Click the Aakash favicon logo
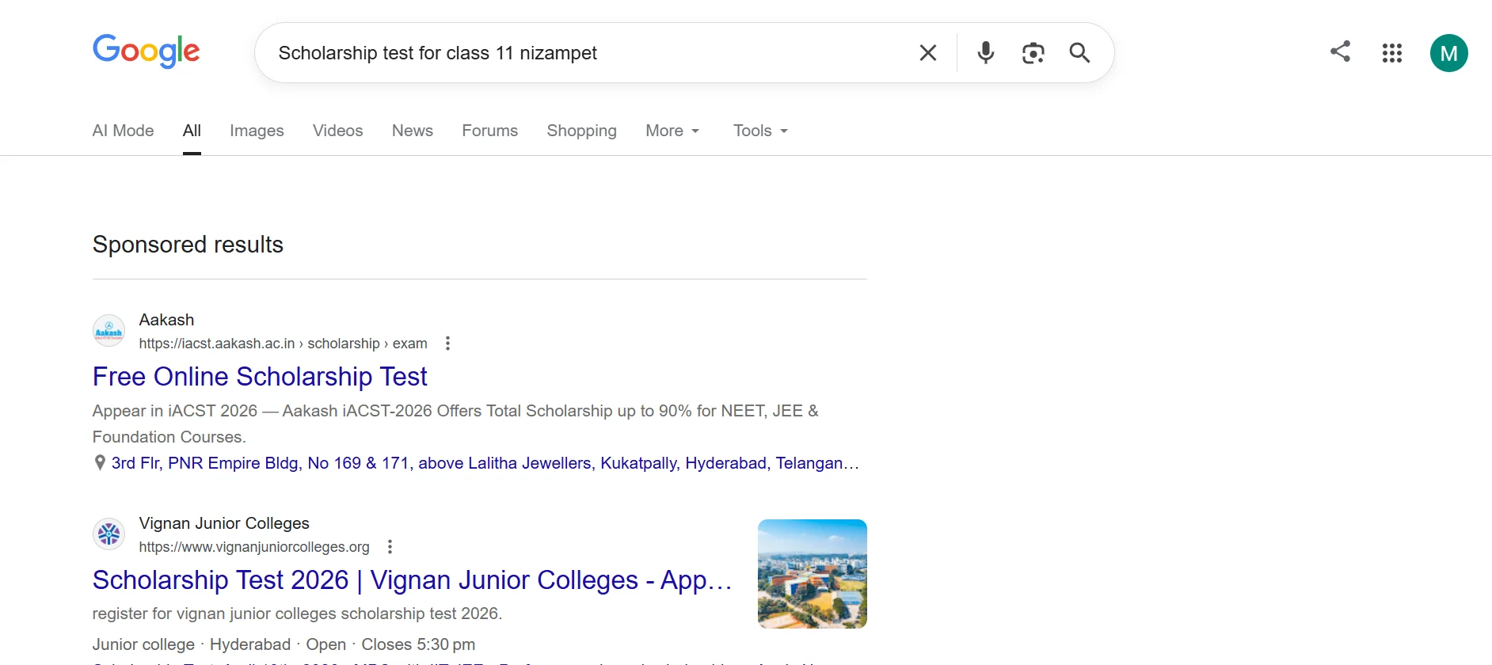This screenshot has width=1492, height=665. click(109, 331)
